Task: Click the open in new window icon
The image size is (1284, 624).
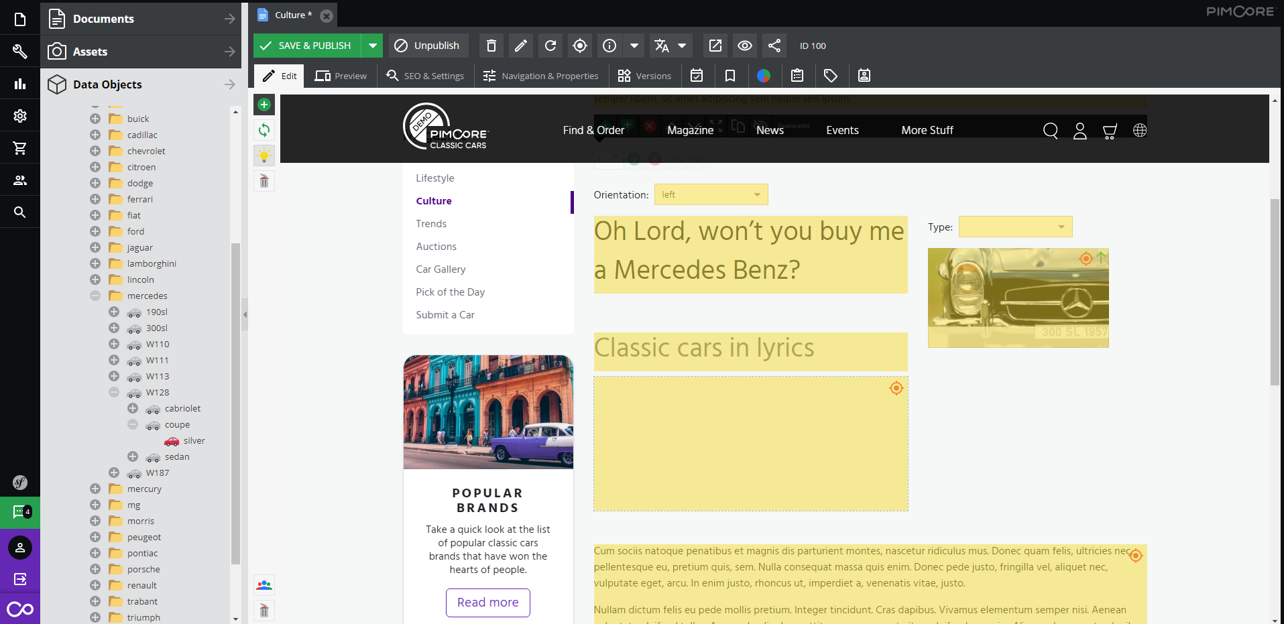Action: click(x=715, y=46)
